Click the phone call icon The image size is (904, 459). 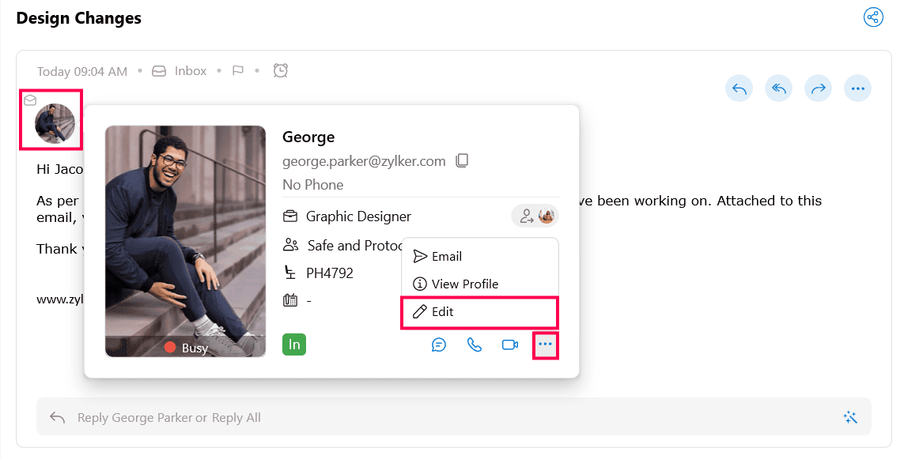click(475, 344)
